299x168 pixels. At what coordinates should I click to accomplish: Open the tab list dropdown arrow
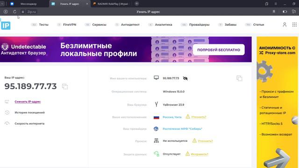(x=2, y=4)
